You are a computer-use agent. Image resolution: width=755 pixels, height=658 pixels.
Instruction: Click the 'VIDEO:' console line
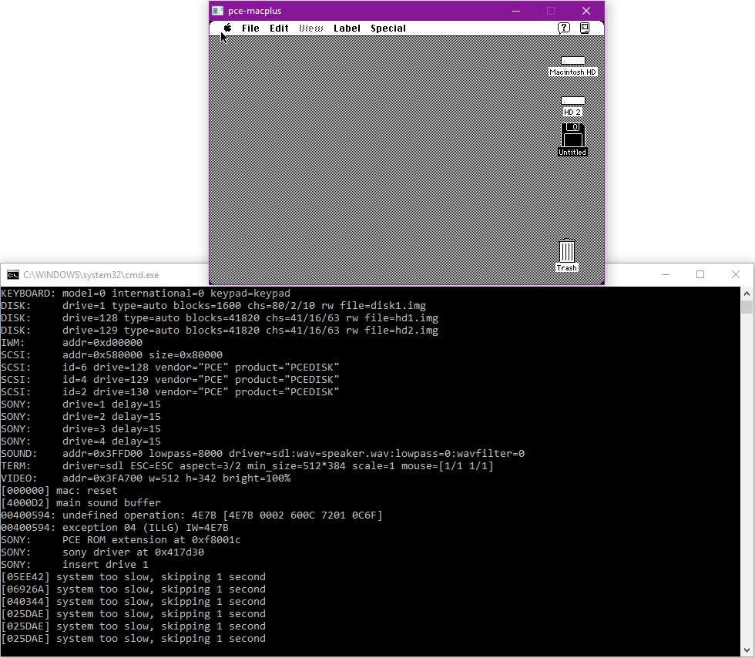tap(146, 478)
